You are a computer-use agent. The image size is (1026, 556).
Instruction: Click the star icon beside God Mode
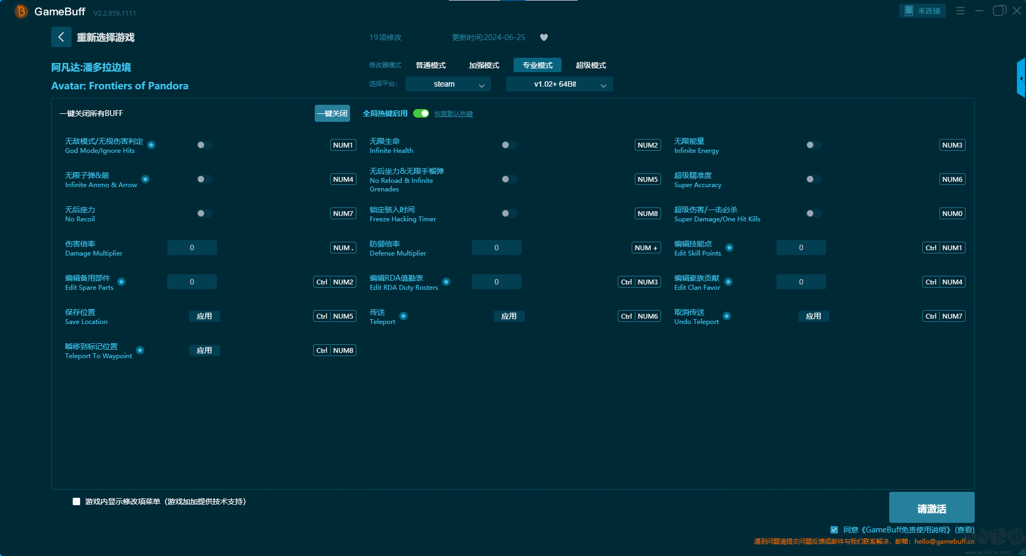151,145
